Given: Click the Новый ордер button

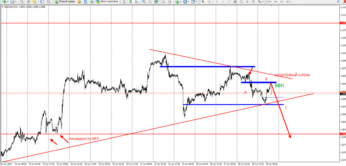Looking at the screenshot, I should (x=65, y=2).
